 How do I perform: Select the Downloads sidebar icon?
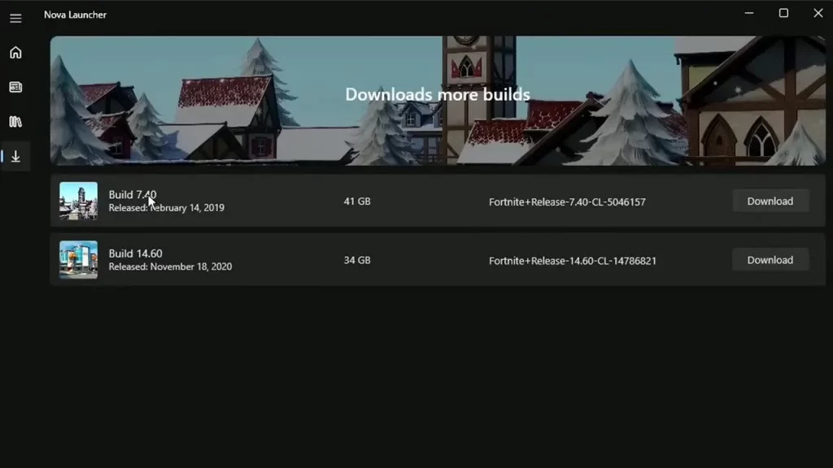pos(15,156)
